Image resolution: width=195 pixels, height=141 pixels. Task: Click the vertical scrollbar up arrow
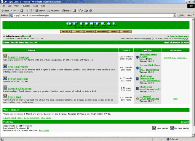point(193,20)
